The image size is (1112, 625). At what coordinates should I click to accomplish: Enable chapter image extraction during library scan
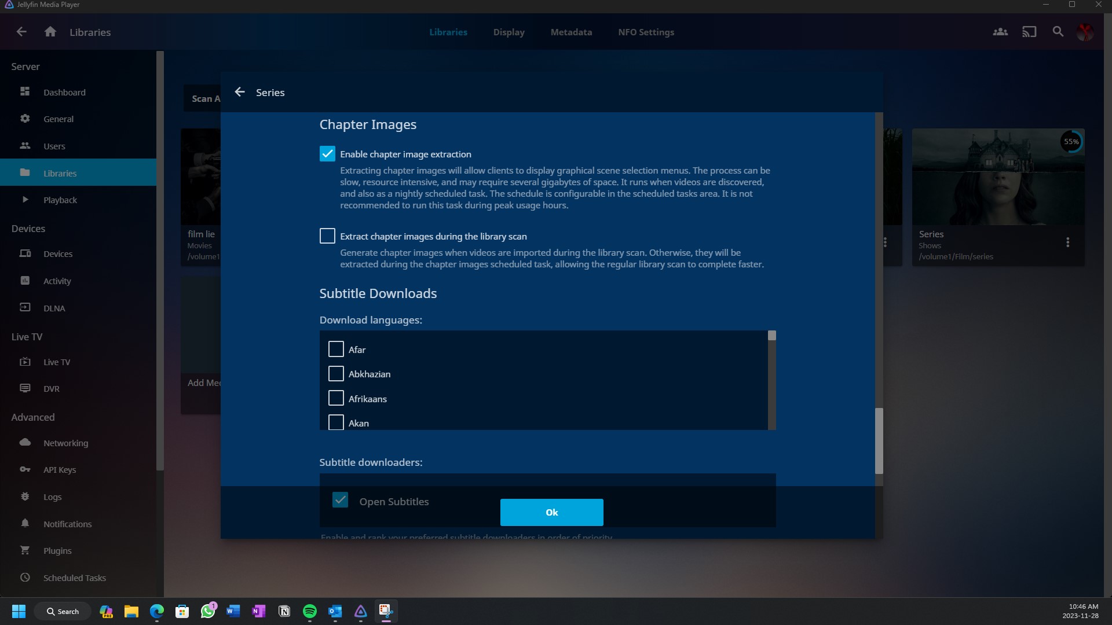pyautogui.click(x=327, y=236)
